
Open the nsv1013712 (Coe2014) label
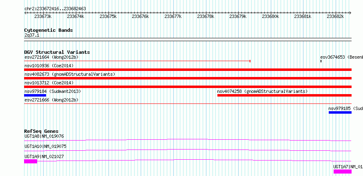pos(49,83)
